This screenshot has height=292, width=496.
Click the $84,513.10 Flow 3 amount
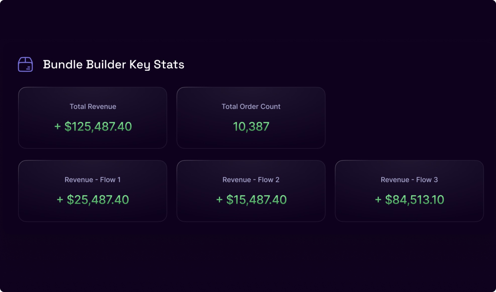pos(414,200)
